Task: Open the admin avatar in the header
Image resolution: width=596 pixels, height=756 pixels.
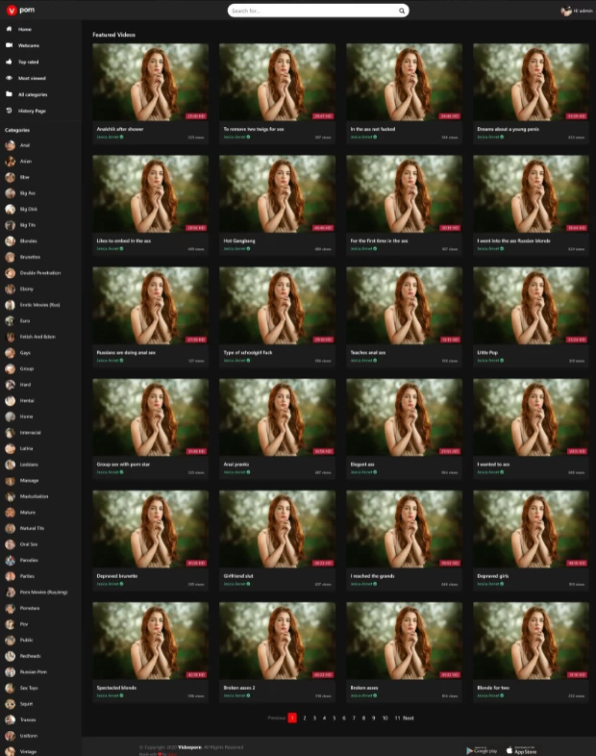Action: 565,11
